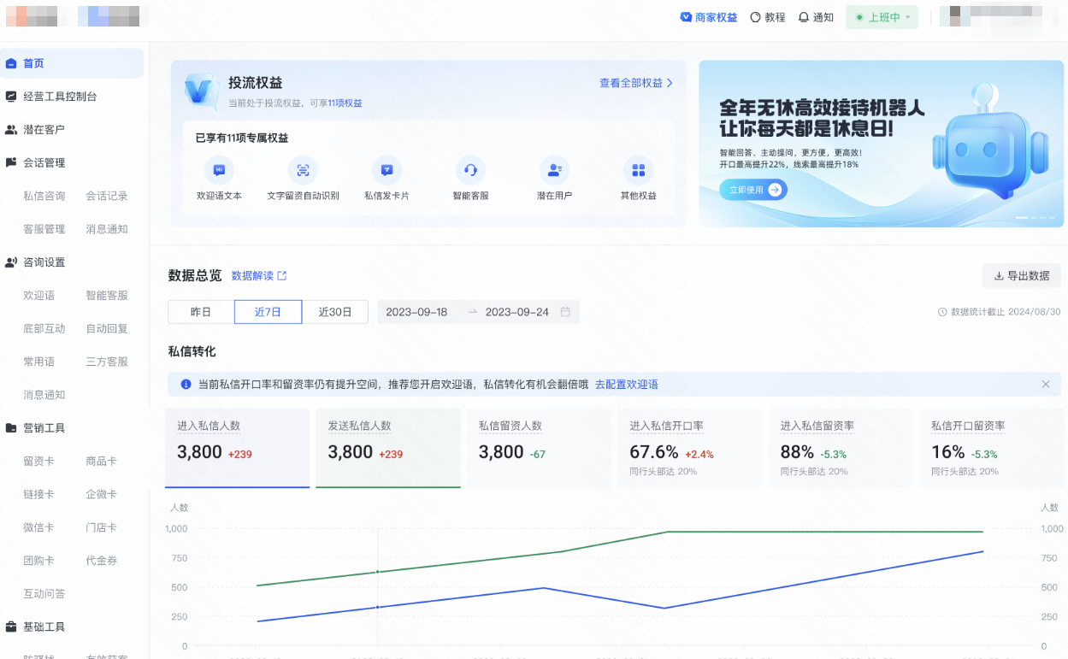
Task: Click the 智能客服 headset icon
Action: coord(471,170)
